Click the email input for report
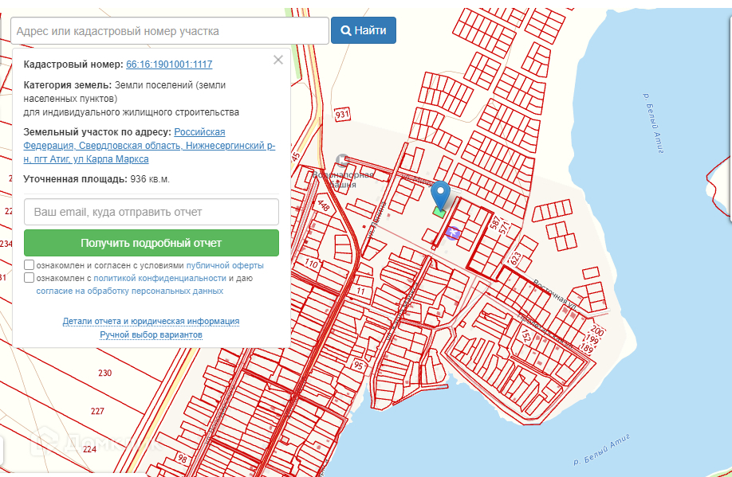This screenshot has width=732, height=477. 152,213
